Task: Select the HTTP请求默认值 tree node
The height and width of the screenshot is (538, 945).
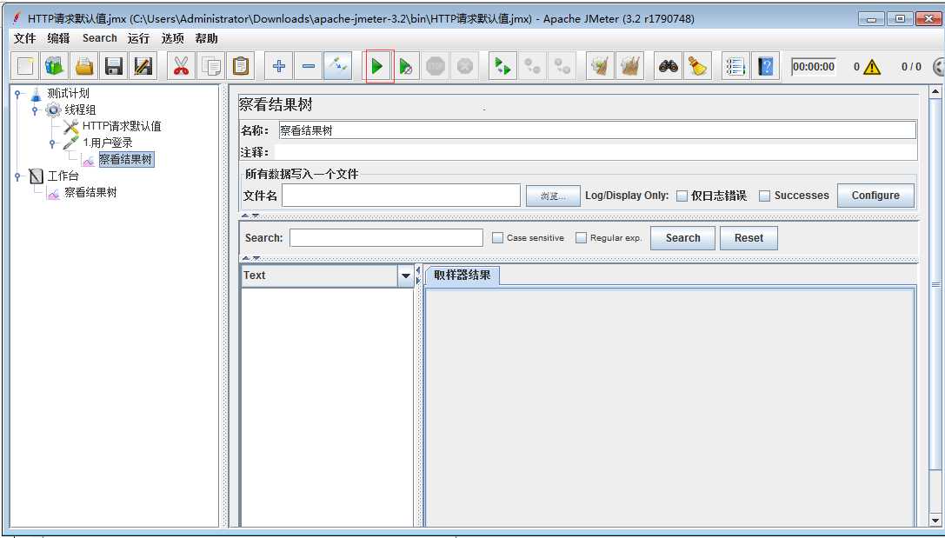Action: [x=122, y=126]
